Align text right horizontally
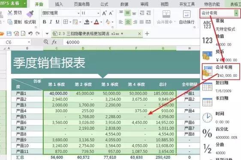The height and width of the screenshot is (160, 241). (x=135, y=22)
